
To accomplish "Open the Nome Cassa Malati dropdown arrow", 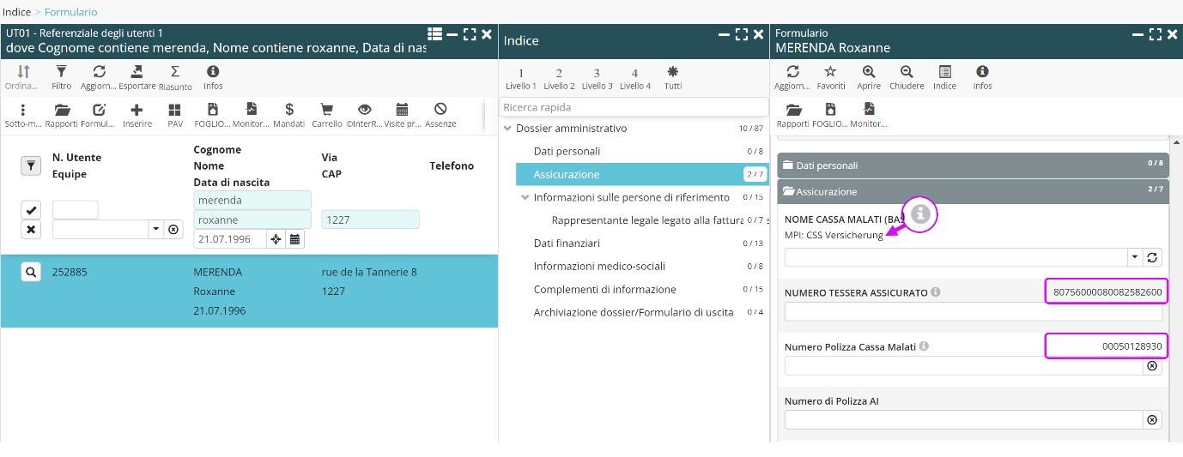I will pos(1133,257).
